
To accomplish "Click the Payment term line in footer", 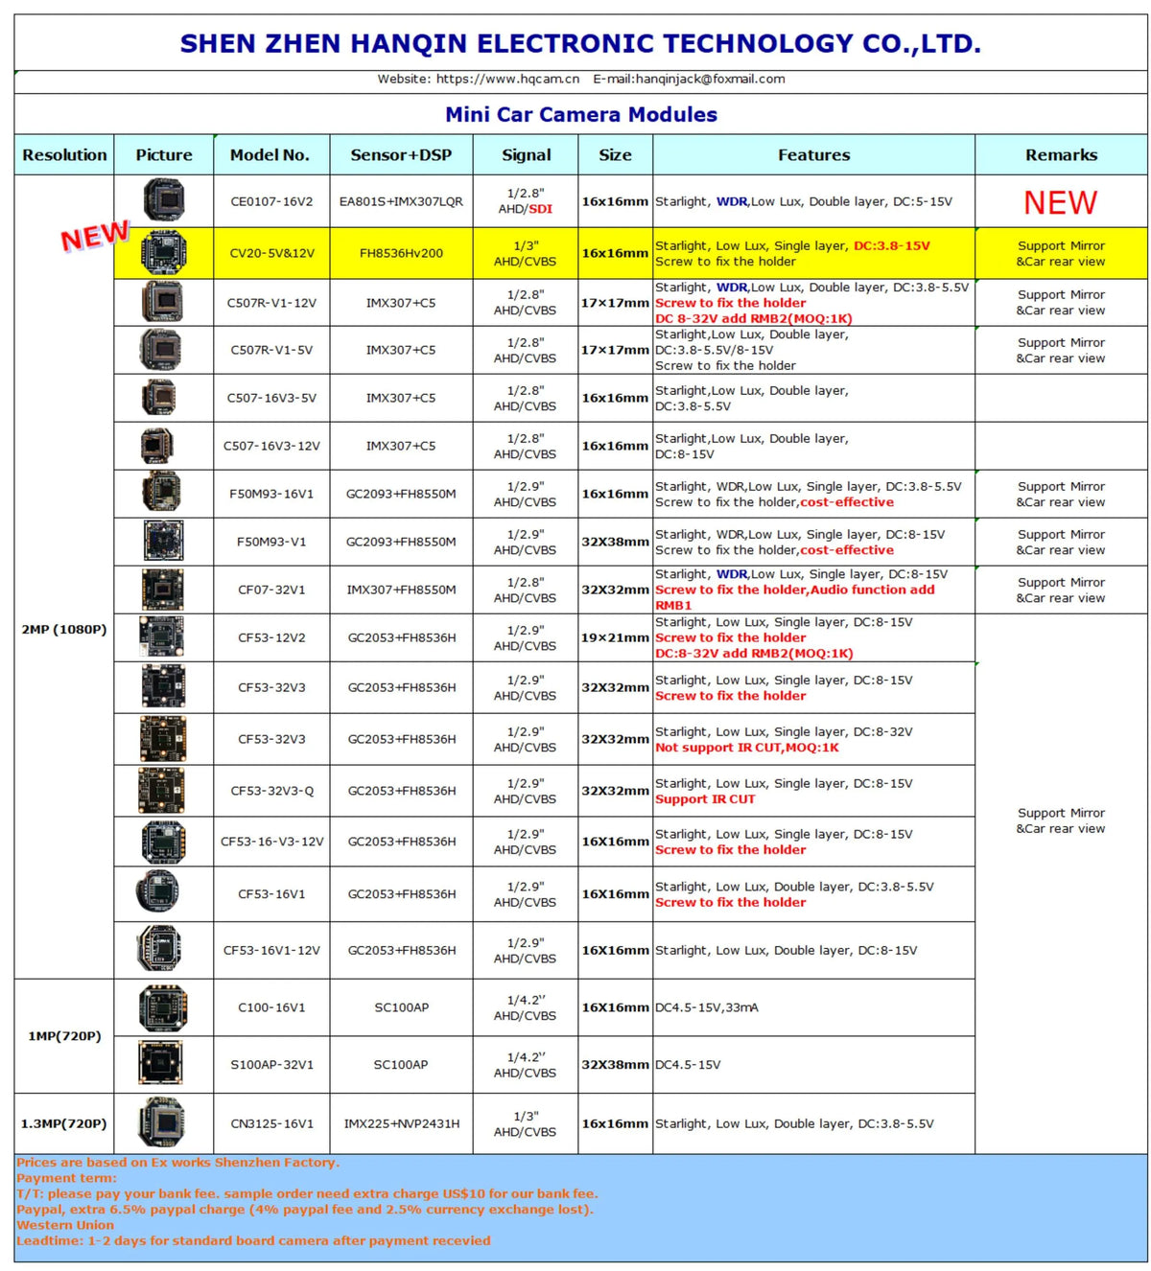I will point(66,1178).
